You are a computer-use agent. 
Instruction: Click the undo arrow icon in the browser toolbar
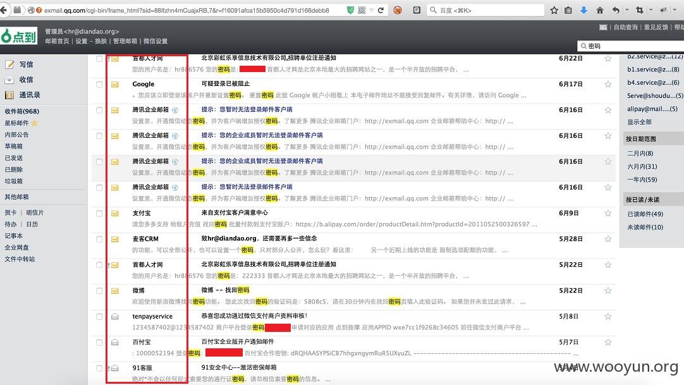[616, 10]
